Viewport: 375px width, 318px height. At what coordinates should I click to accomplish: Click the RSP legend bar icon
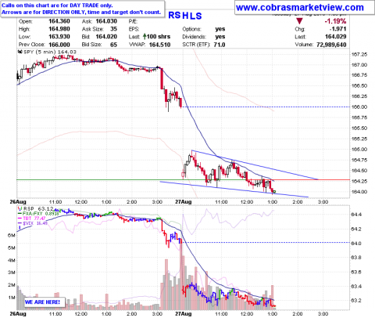pyautogui.click(x=20, y=208)
